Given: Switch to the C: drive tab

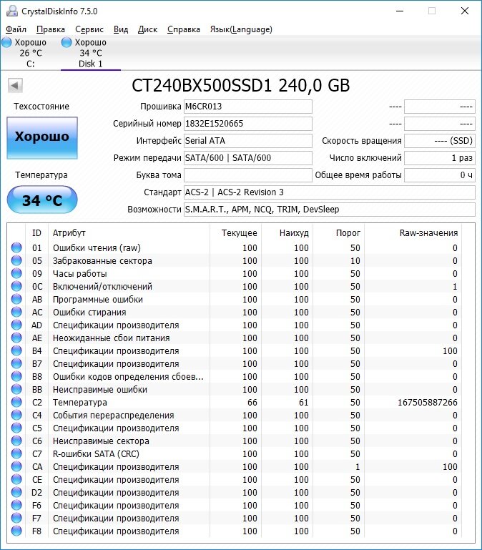Looking at the screenshot, I should pos(31,53).
